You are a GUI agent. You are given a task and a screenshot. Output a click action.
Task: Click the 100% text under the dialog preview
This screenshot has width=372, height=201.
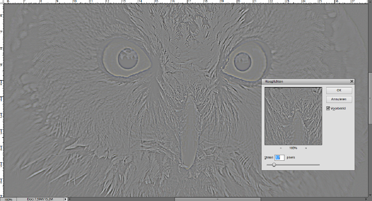(293, 148)
